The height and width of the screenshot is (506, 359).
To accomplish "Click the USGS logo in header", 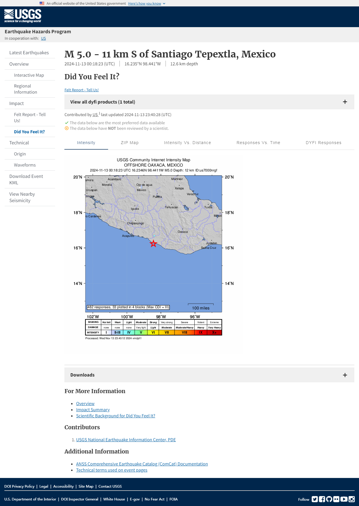I will tap(23, 16).
